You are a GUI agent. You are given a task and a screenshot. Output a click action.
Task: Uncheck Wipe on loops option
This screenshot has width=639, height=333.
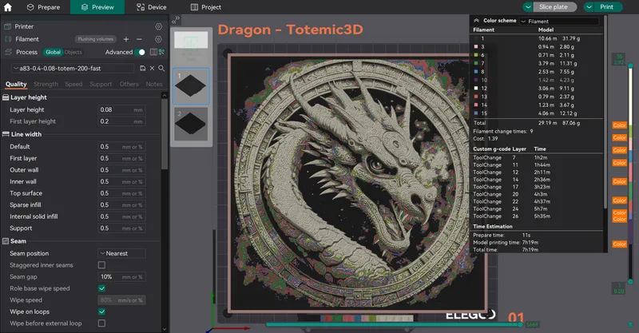[x=102, y=311]
